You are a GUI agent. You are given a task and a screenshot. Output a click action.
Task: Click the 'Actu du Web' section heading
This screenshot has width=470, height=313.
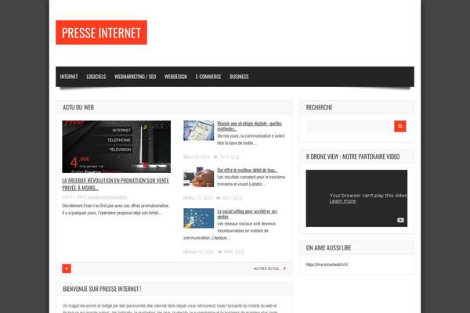(78, 107)
